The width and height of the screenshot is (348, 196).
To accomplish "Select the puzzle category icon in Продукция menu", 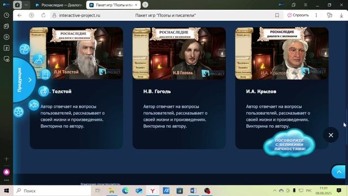I will pyautogui.click(x=24, y=49).
